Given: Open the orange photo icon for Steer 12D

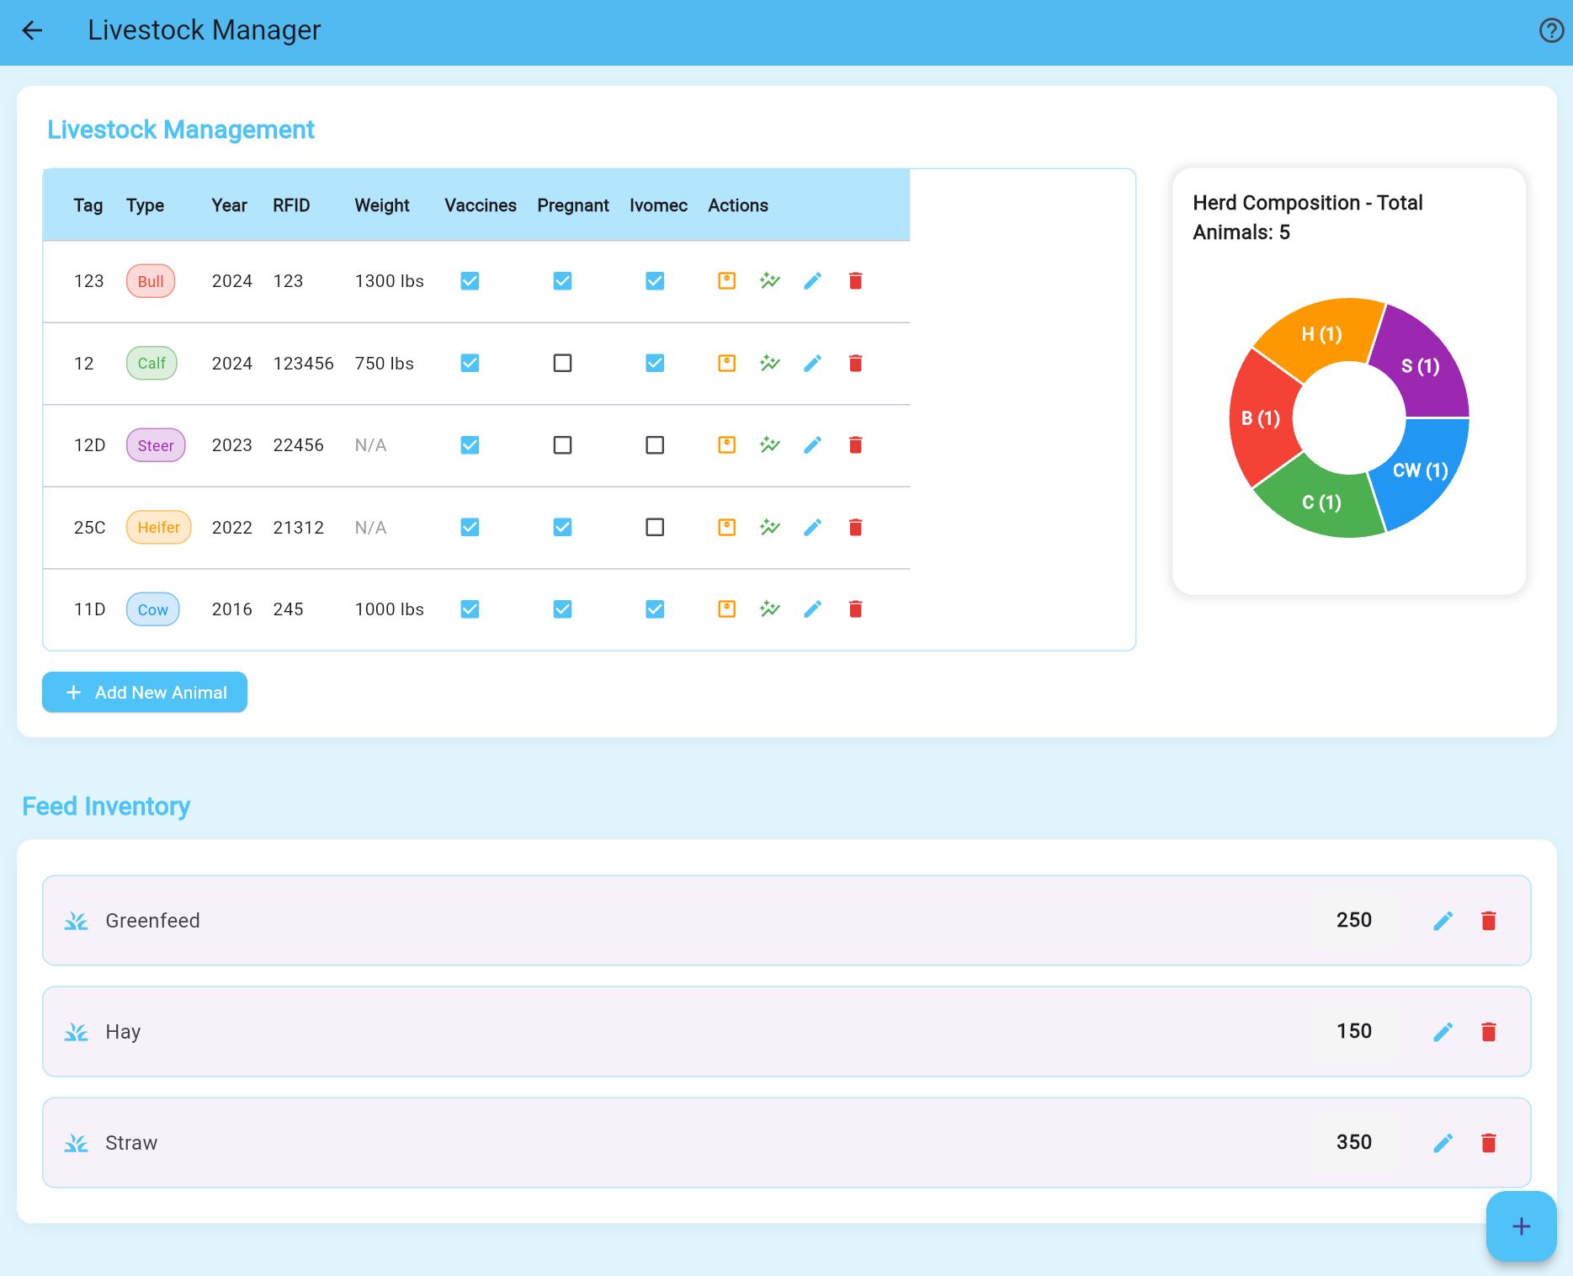Looking at the screenshot, I should click(726, 445).
